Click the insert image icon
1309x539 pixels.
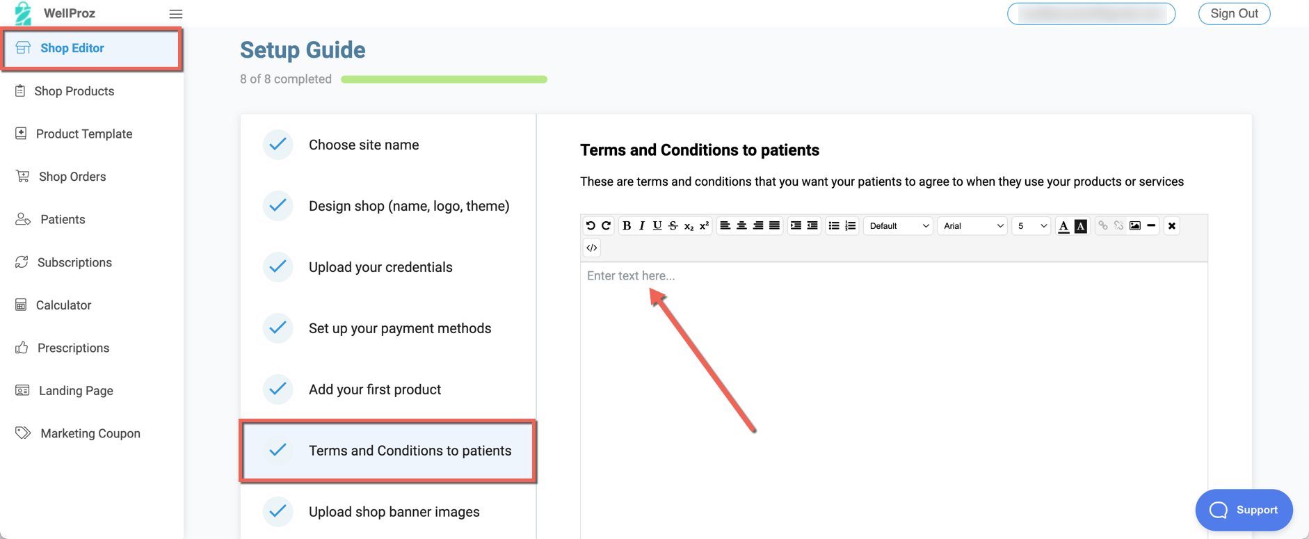click(x=1135, y=226)
